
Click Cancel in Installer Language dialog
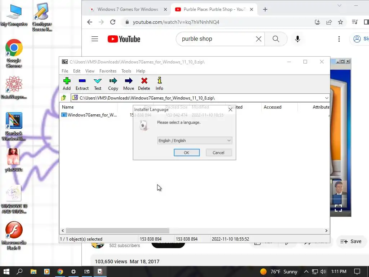click(219, 153)
